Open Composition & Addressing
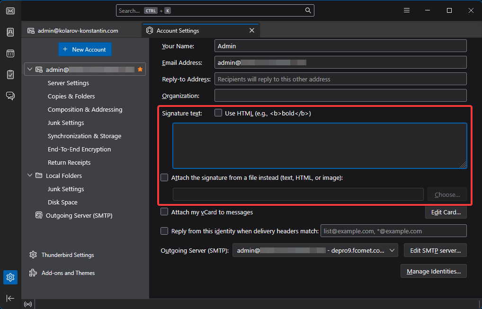The width and height of the screenshot is (482, 309). (x=85, y=109)
